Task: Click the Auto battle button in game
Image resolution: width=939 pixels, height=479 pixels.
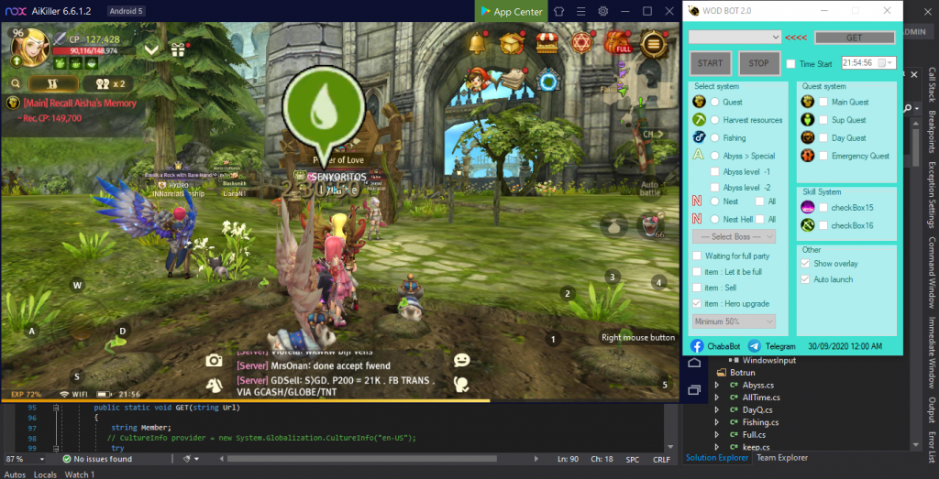Action: pyautogui.click(x=649, y=188)
